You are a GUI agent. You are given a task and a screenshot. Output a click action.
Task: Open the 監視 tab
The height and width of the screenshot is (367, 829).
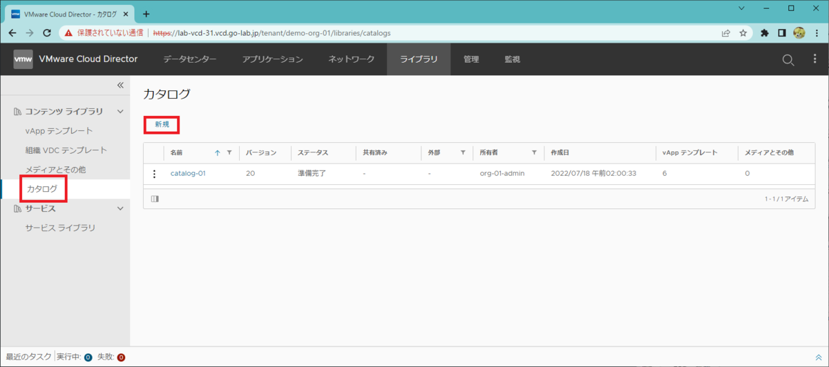click(x=512, y=59)
